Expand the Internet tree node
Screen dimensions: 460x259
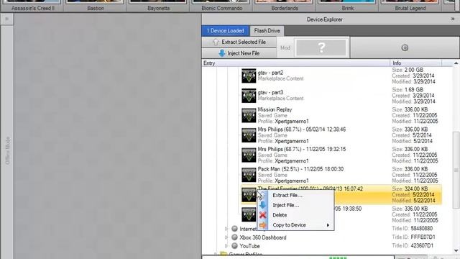click(x=226, y=229)
